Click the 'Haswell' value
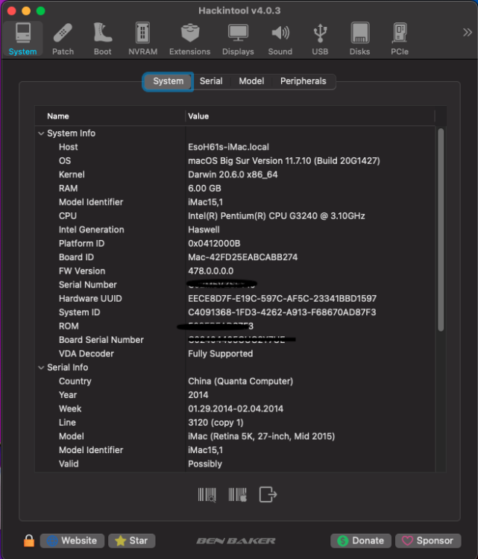The image size is (478, 559). pos(204,230)
